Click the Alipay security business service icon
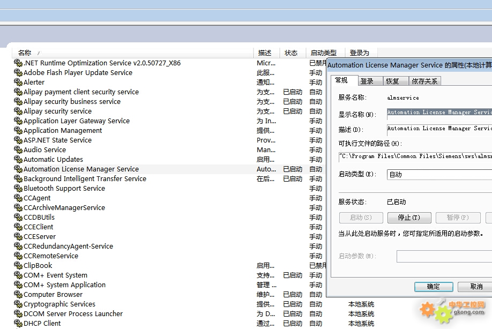 pos(18,102)
